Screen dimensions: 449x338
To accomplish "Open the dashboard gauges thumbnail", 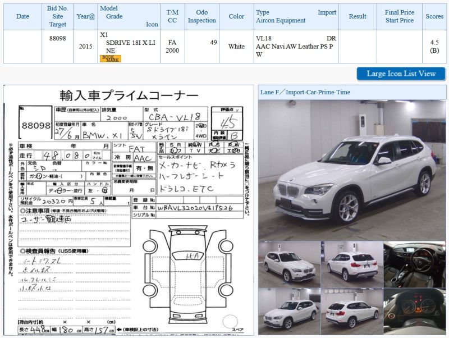I will click(x=415, y=312).
